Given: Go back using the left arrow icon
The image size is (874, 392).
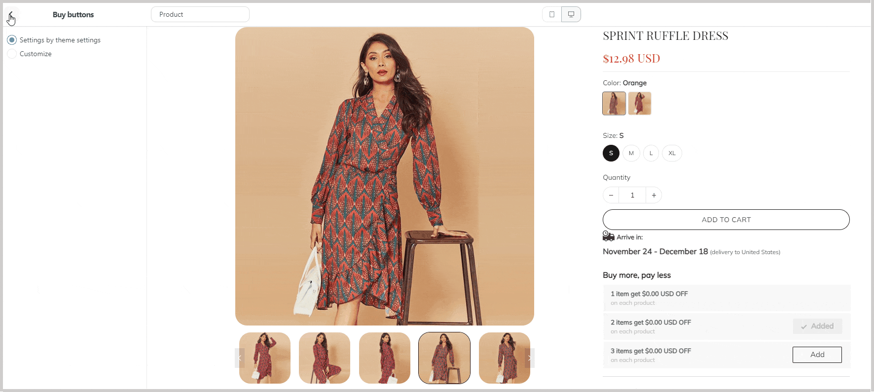Looking at the screenshot, I should tap(11, 15).
